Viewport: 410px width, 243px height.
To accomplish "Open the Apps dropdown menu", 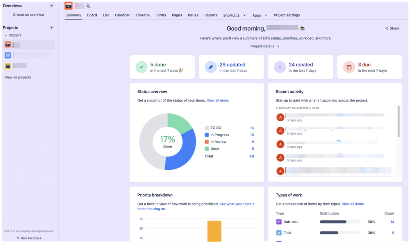I will pyautogui.click(x=260, y=15).
